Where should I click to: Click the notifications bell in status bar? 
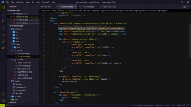[x=188, y=105]
